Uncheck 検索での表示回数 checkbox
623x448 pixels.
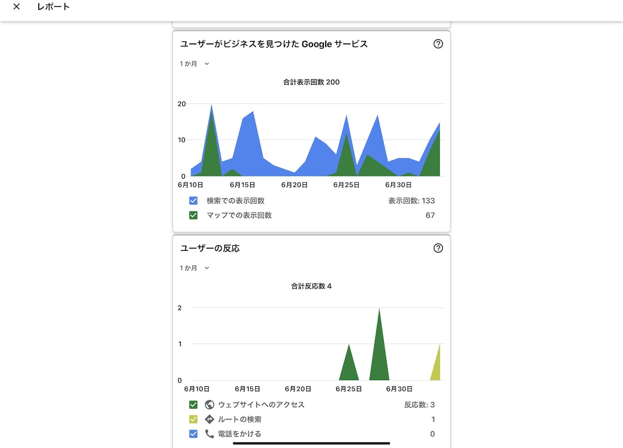point(193,201)
